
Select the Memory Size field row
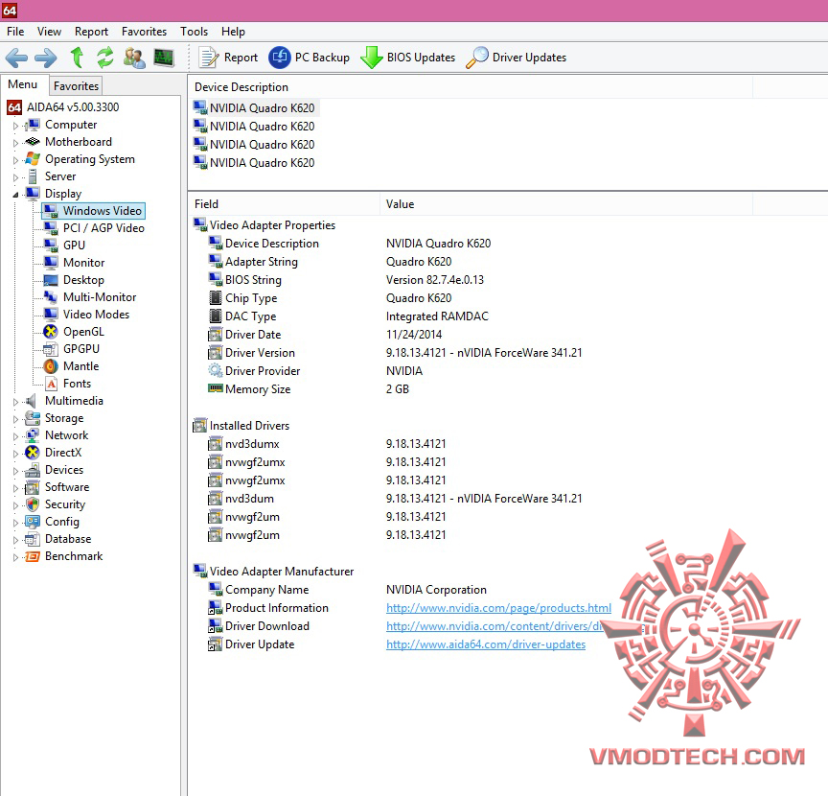[x=309, y=389]
